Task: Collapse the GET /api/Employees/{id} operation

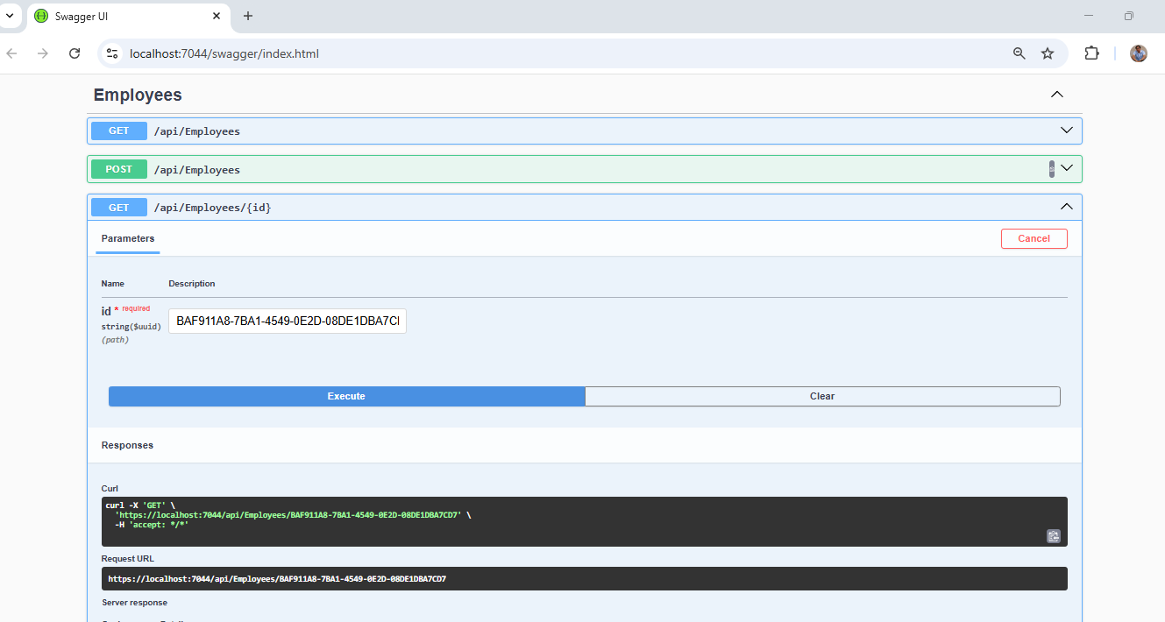Action: point(1066,207)
